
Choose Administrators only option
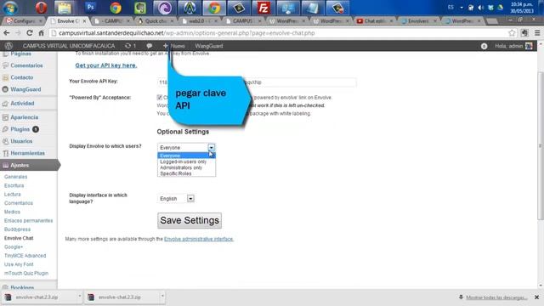[186, 167]
